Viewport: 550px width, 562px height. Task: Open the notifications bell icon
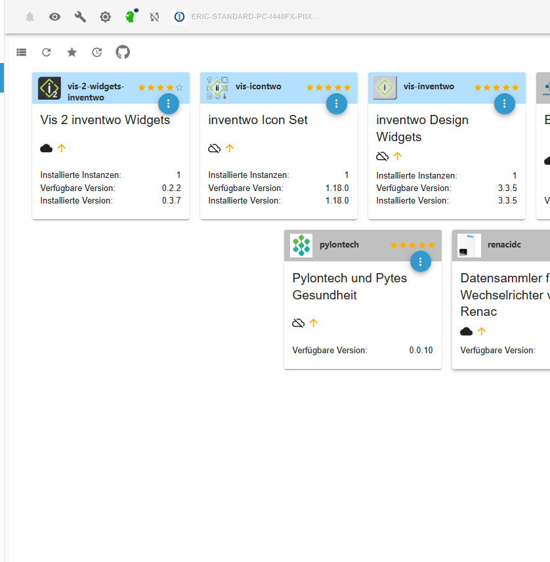(30, 17)
